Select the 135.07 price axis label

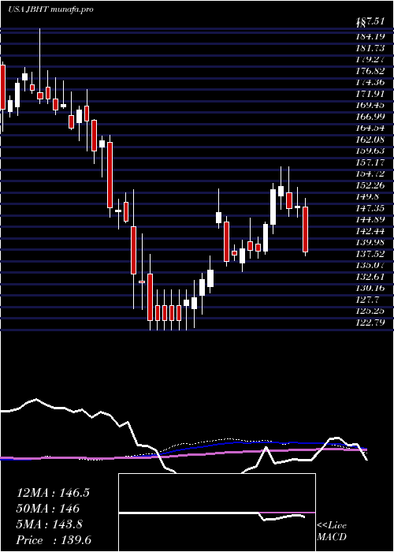click(370, 265)
